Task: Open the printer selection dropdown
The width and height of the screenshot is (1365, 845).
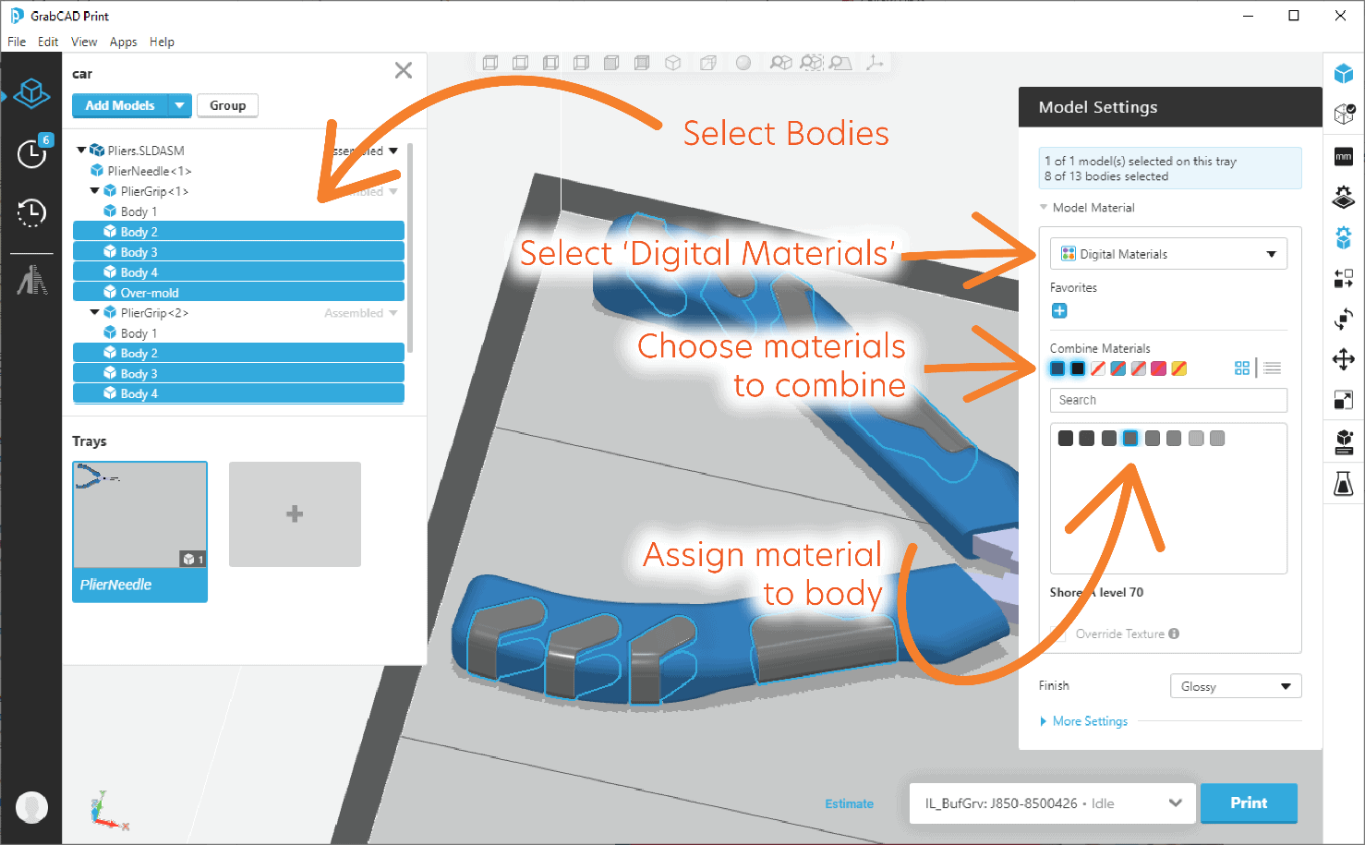Action: pyautogui.click(x=1053, y=803)
